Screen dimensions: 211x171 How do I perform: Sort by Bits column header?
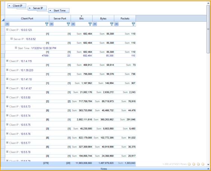click(81, 18)
